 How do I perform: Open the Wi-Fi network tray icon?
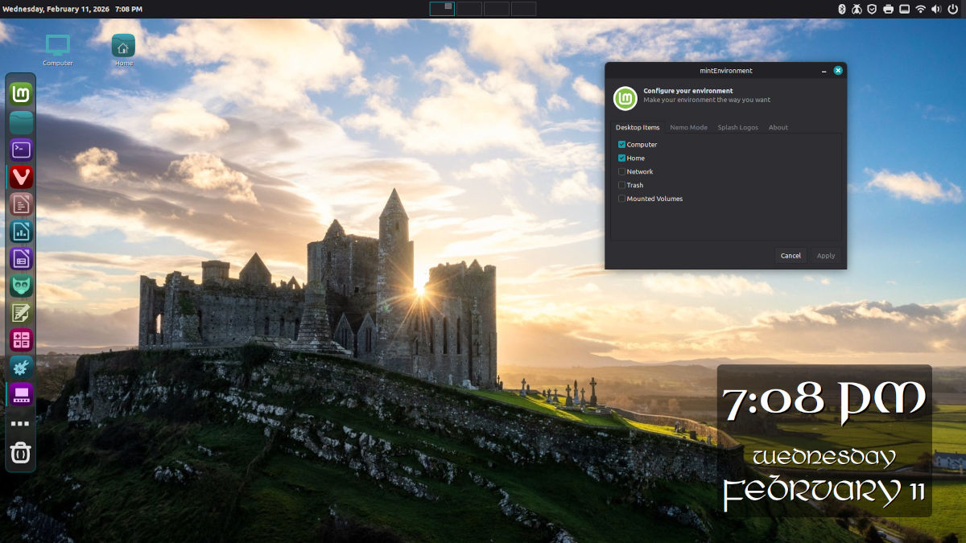click(x=920, y=9)
